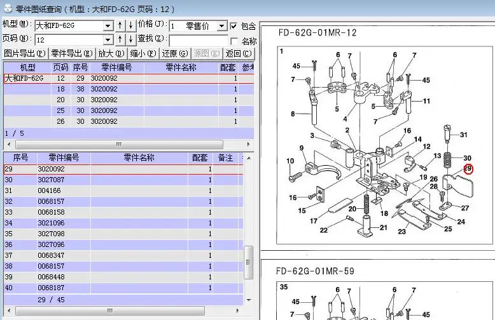Screen dimensions: 495x320
Task: Click the 查找 search input field
Action: click(x=199, y=41)
